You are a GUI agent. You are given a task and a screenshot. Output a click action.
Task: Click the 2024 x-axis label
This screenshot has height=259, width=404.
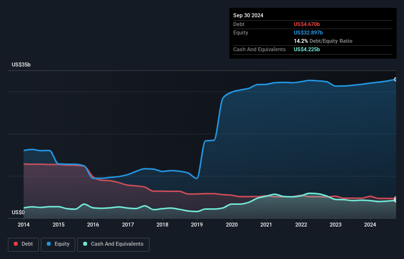click(370, 225)
